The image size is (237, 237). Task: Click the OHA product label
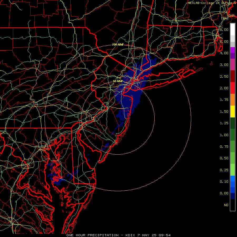tap(231, 16)
